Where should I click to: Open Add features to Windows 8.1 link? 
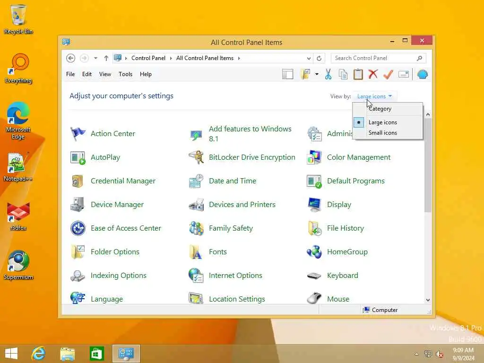click(250, 134)
